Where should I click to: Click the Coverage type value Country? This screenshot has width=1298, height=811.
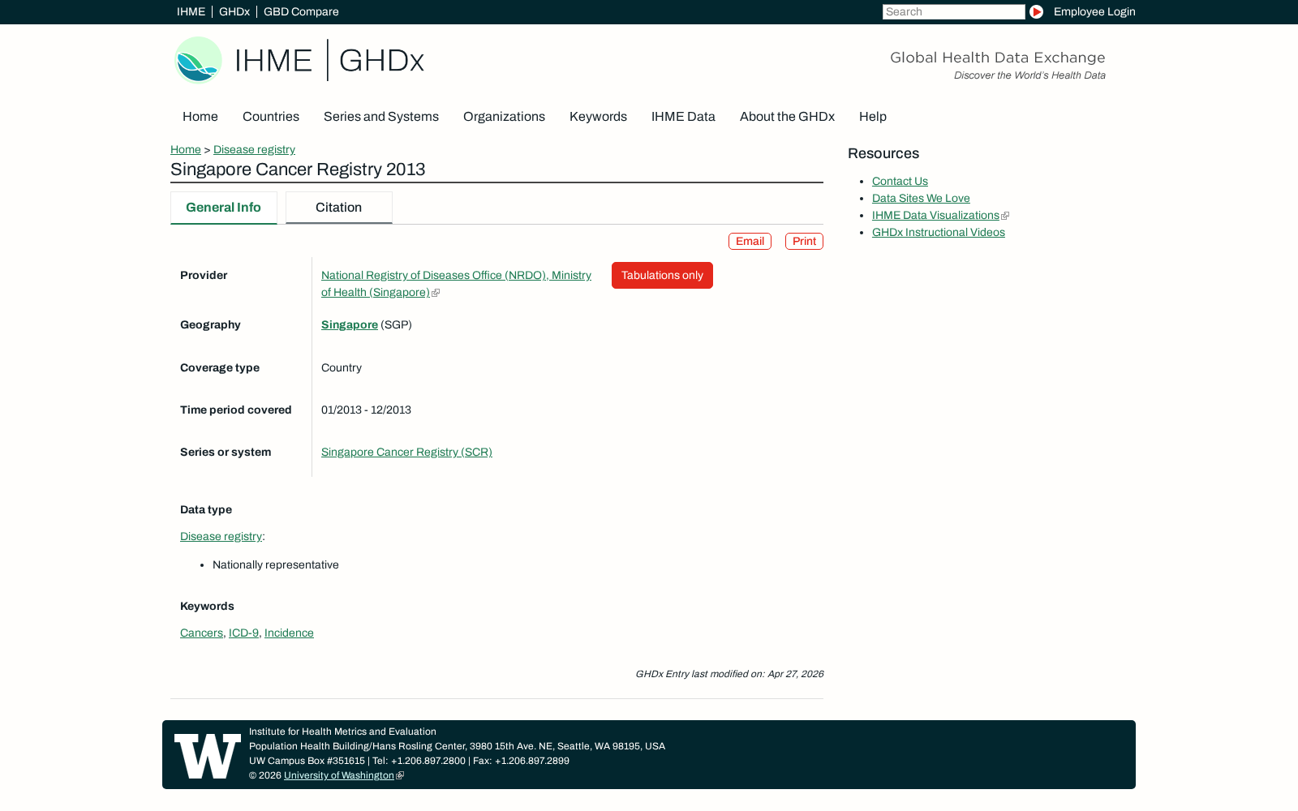coord(342,367)
